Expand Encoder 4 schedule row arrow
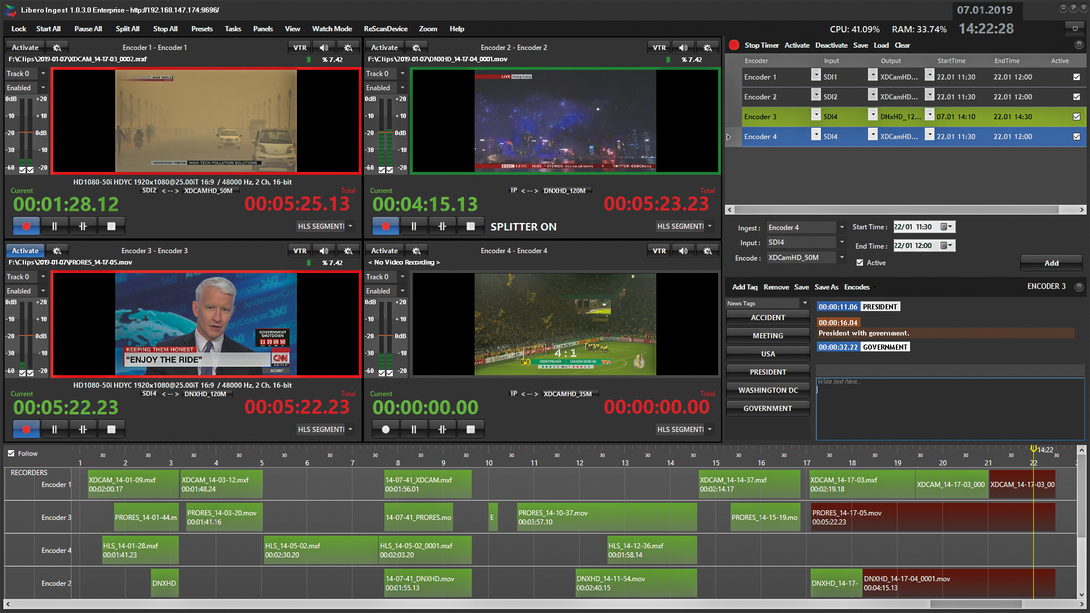 click(x=729, y=137)
